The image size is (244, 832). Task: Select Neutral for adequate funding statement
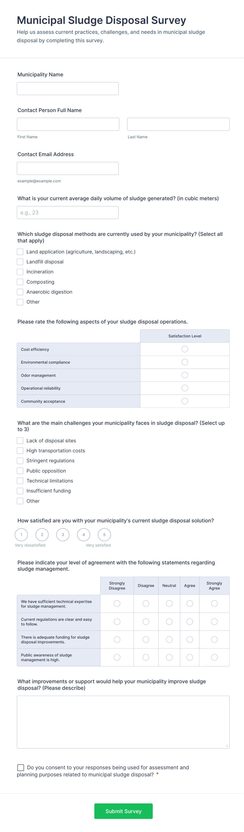[169, 639]
